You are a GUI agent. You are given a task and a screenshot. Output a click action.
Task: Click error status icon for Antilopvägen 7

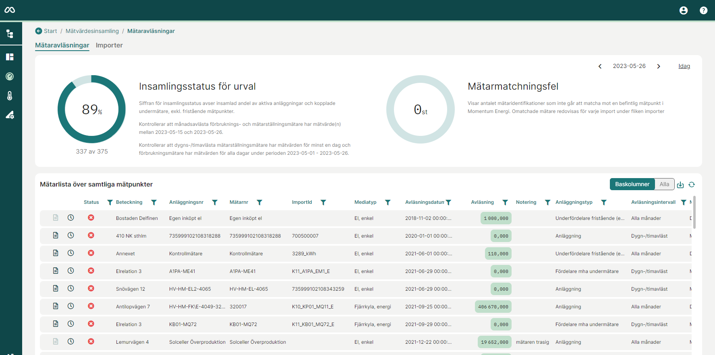click(91, 306)
